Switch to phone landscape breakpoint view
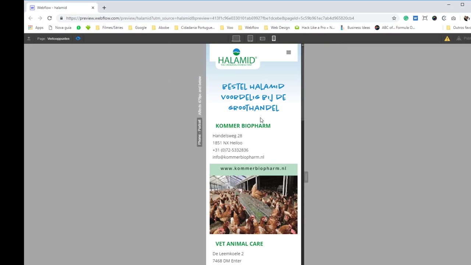The width and height of the screenshot is (471, 265). click(x=262, y=38)
